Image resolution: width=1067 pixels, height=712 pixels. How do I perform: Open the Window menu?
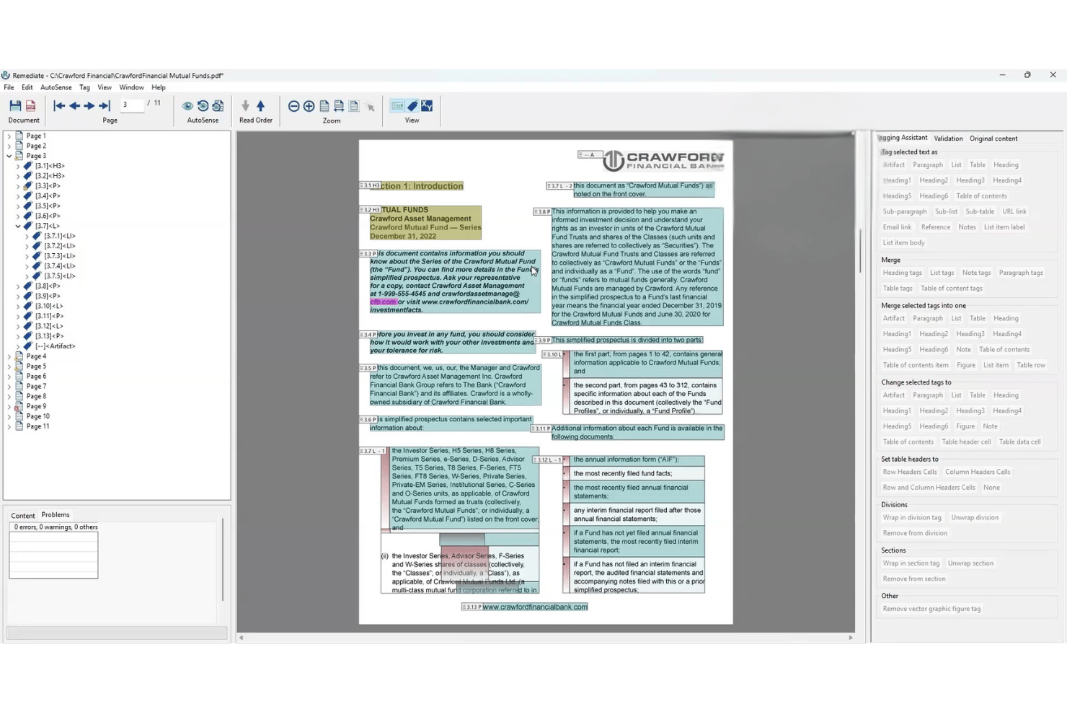point(132,87)
